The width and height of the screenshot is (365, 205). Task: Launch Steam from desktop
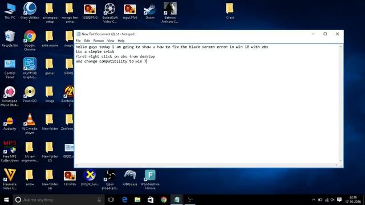[x=150, y=11]
